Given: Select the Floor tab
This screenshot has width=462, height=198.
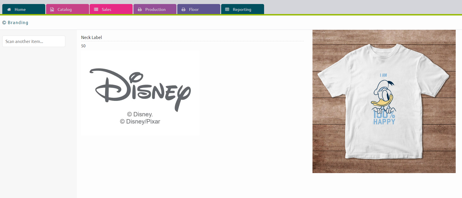Looking at the screenshot, I should pos(199,9).
